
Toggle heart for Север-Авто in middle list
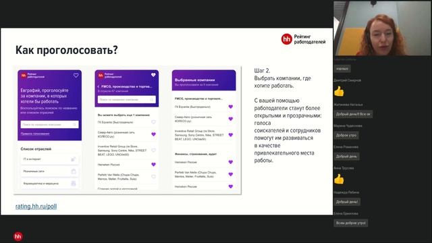pos(153,134)
